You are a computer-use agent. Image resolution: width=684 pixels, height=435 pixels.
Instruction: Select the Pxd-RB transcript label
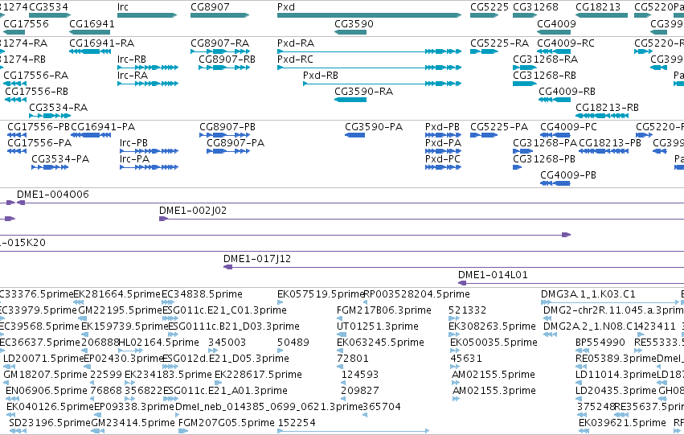coord(321,76)
